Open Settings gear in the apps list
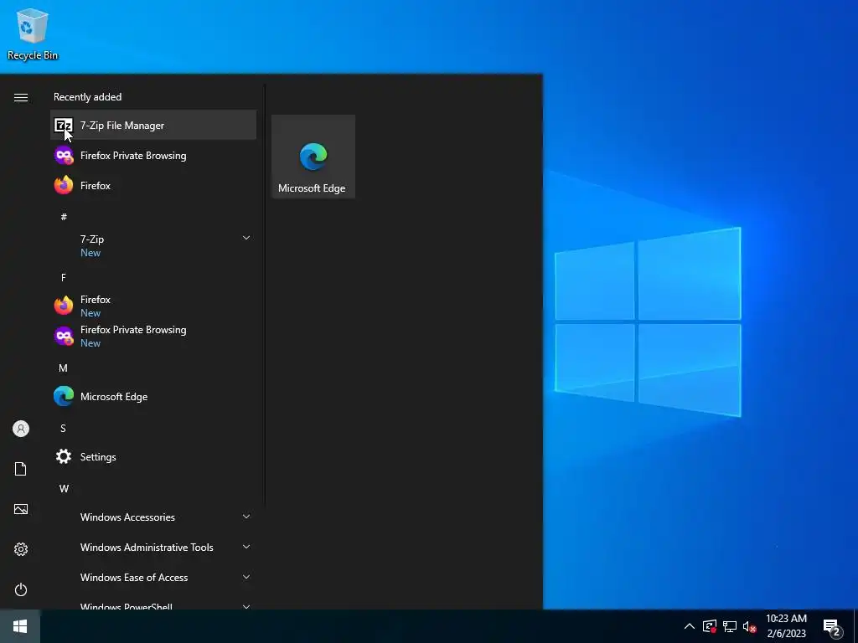 [153, 456]
